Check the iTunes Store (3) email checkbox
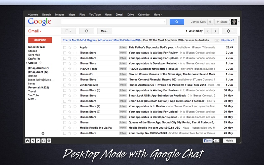Image resolution: width=264 pixels, height=165 pixels. pos(64,90)
